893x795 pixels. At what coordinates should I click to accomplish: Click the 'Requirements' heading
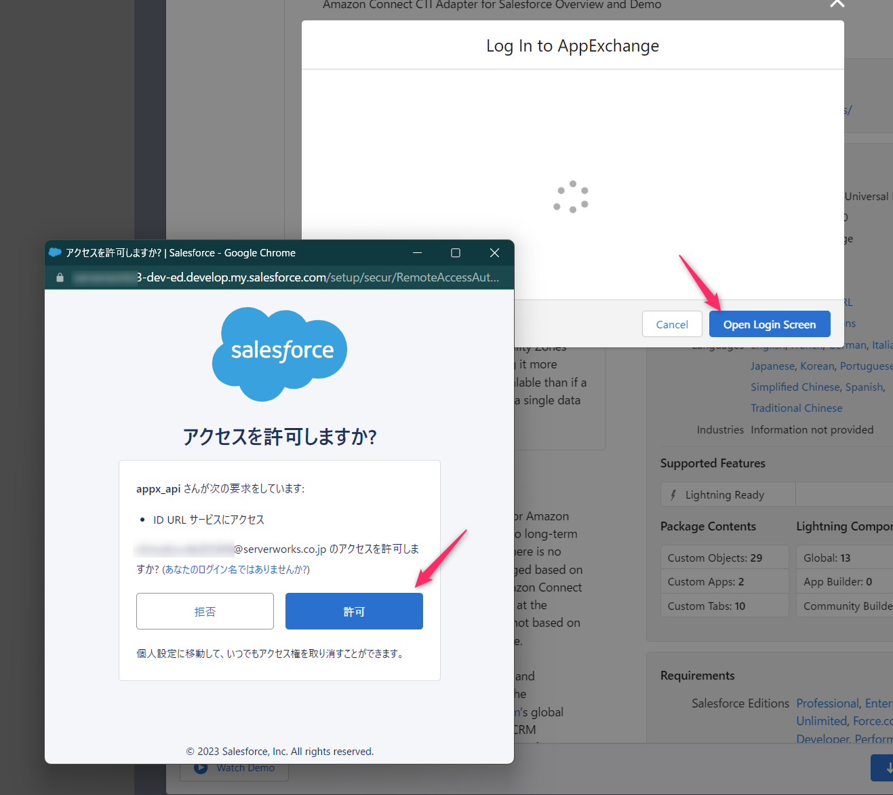tap(697, 676)
